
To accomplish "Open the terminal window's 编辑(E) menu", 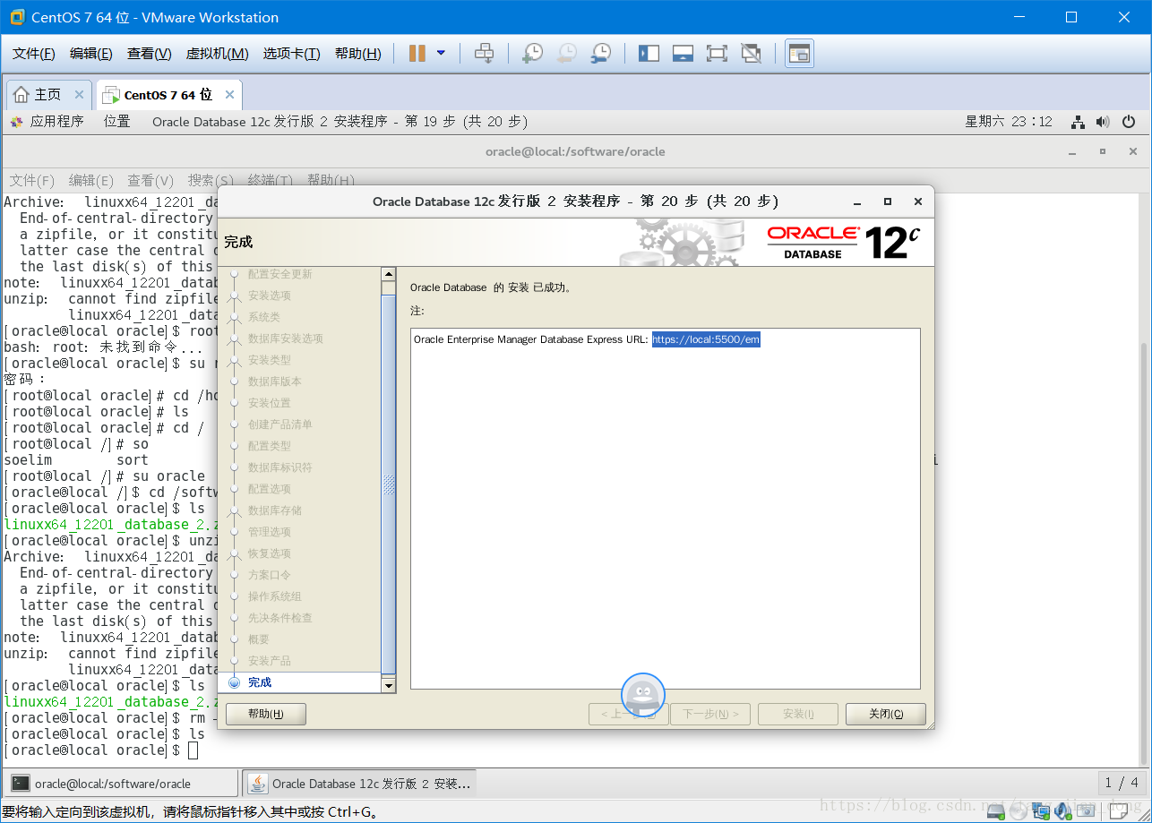I will 91,180.
